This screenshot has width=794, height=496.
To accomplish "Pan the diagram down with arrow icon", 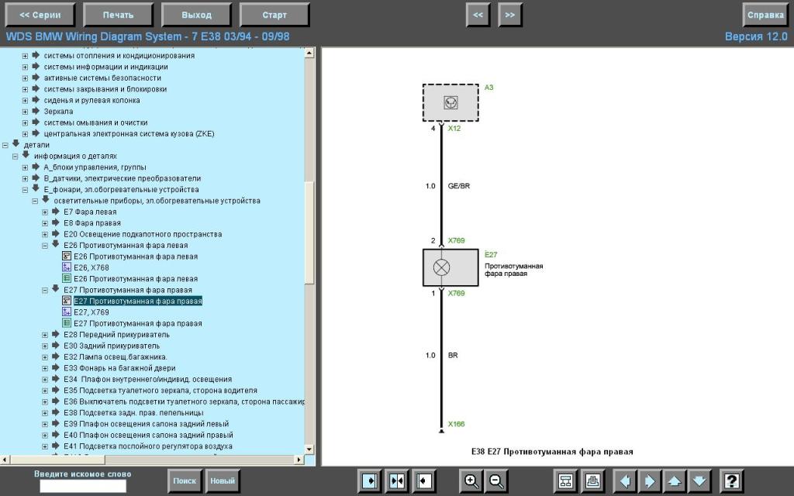I will 699,480.
